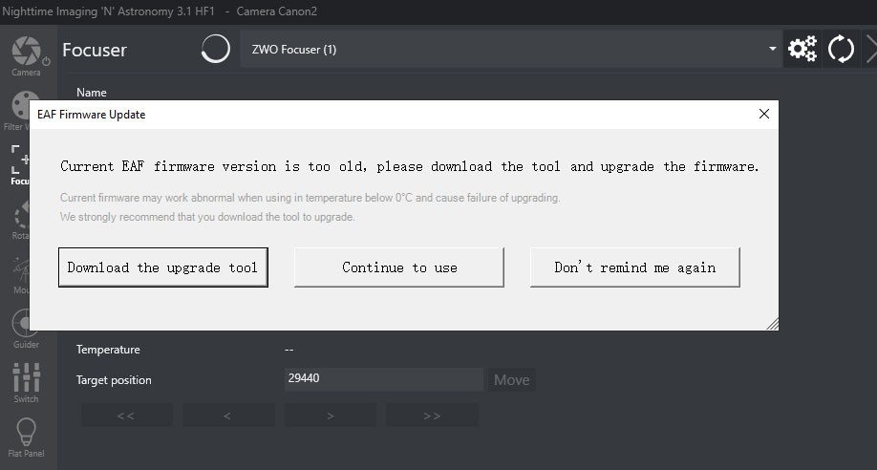Click Download the upgrade tool
This screenshot has width=877, height=470.
[x=162, y=267]
